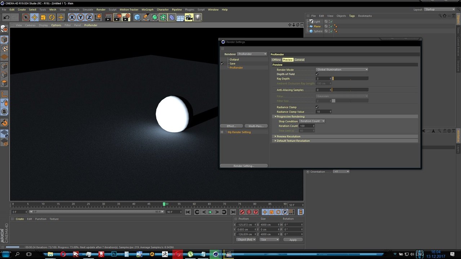Image resolution: width=461 pixels, height=259 pixels.
Task: Open the MoGraph menu
Action: [147, 10]
